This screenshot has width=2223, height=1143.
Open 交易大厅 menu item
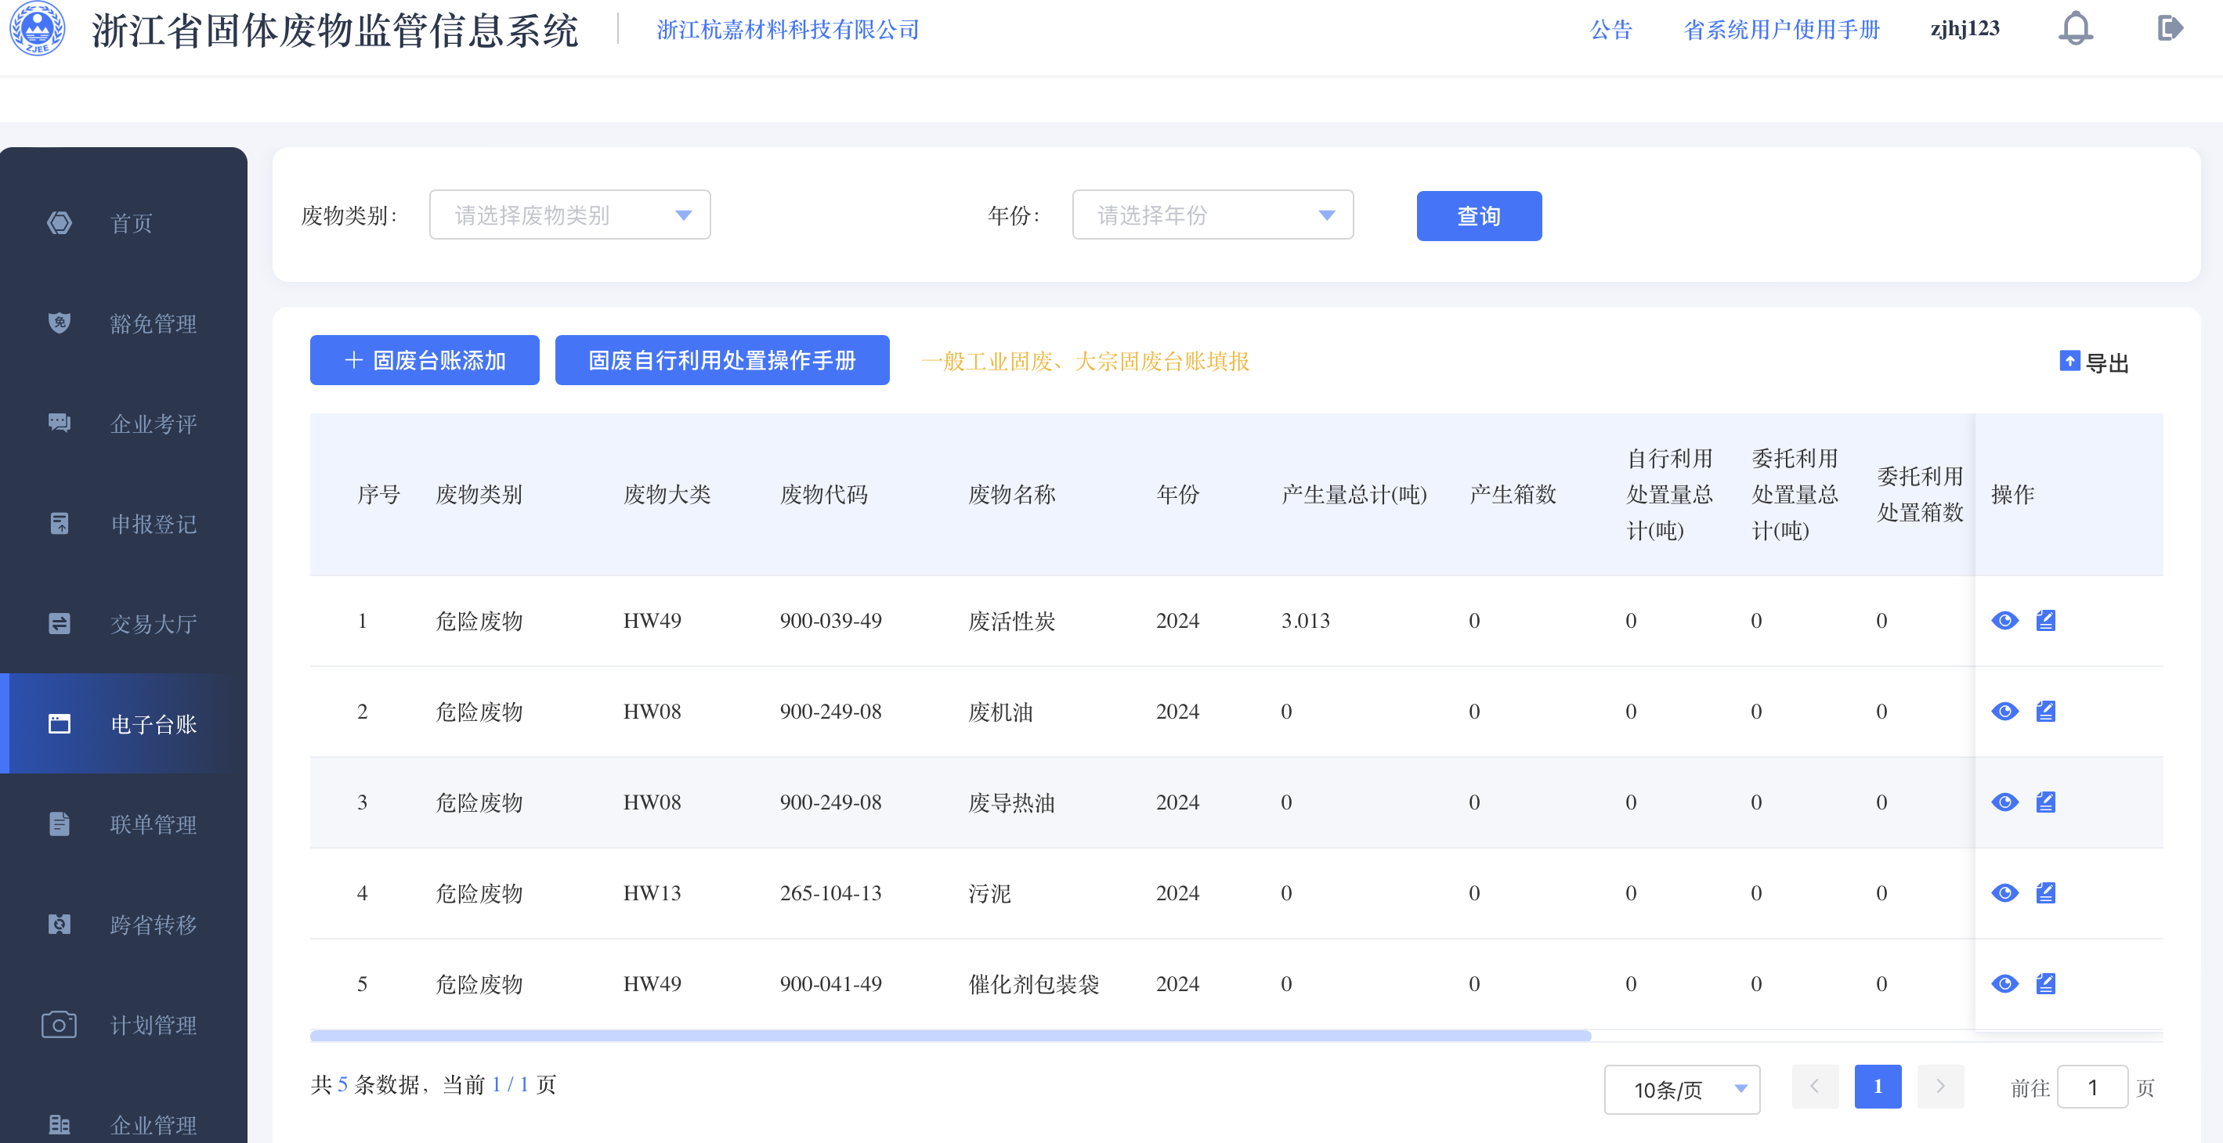154,624
